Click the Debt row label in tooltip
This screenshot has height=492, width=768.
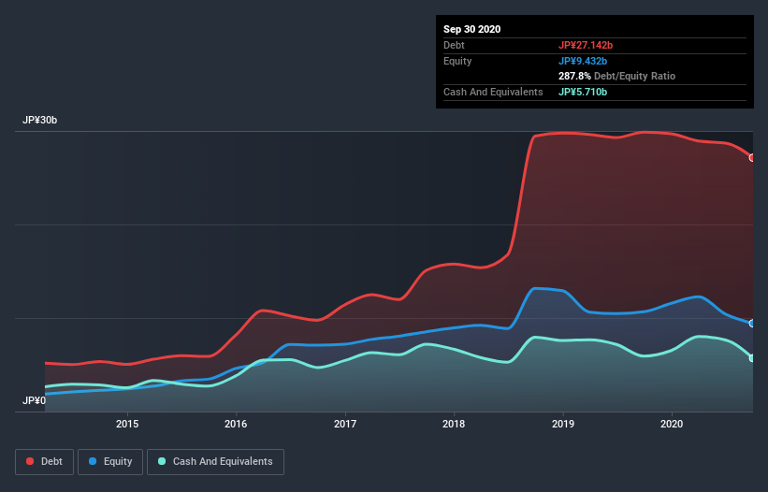[x=454, y=45]
